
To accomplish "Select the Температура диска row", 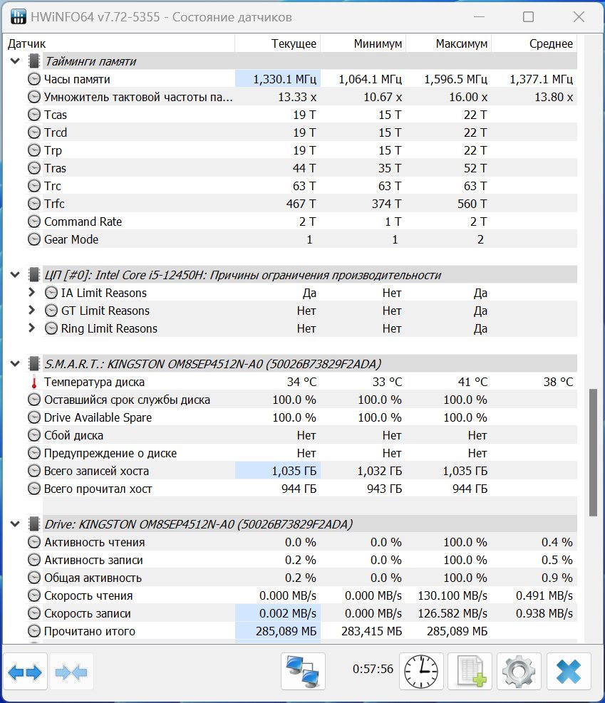I will [301, 382].
